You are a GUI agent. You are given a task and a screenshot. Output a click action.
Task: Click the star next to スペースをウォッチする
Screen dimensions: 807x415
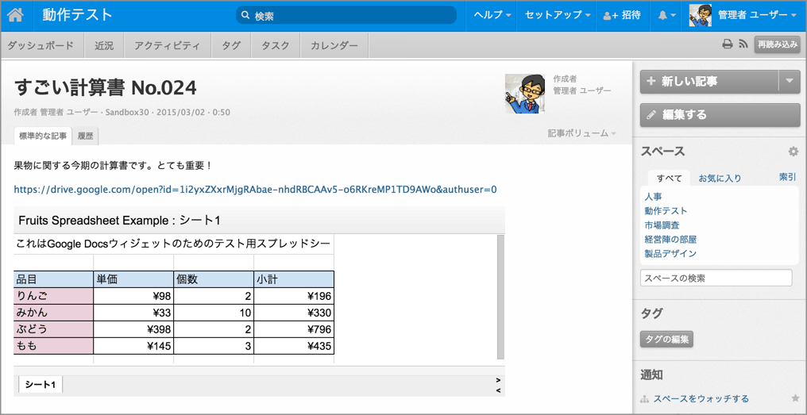[x=794, y=398]
